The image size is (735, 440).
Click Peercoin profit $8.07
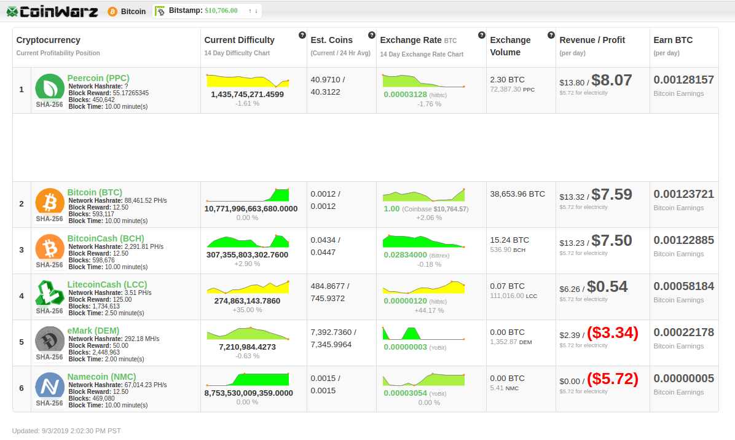click(x=611, y=80)
